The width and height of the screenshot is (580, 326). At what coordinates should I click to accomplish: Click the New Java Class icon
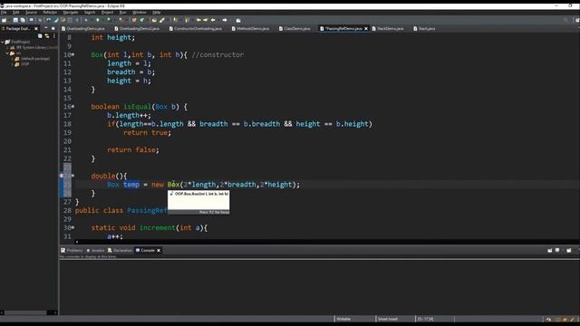click(141, 20)
